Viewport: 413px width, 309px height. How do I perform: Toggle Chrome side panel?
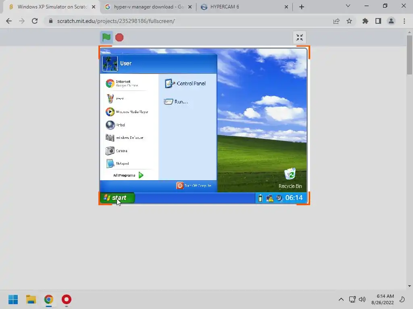coord(378,21)
